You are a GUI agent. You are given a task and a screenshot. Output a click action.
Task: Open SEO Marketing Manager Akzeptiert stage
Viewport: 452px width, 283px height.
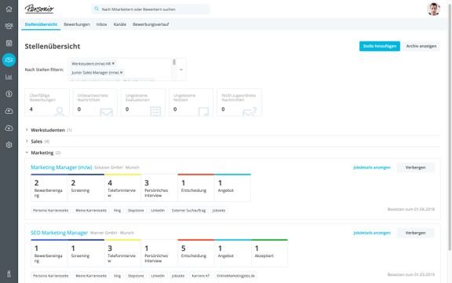click(x=269, y=253)
